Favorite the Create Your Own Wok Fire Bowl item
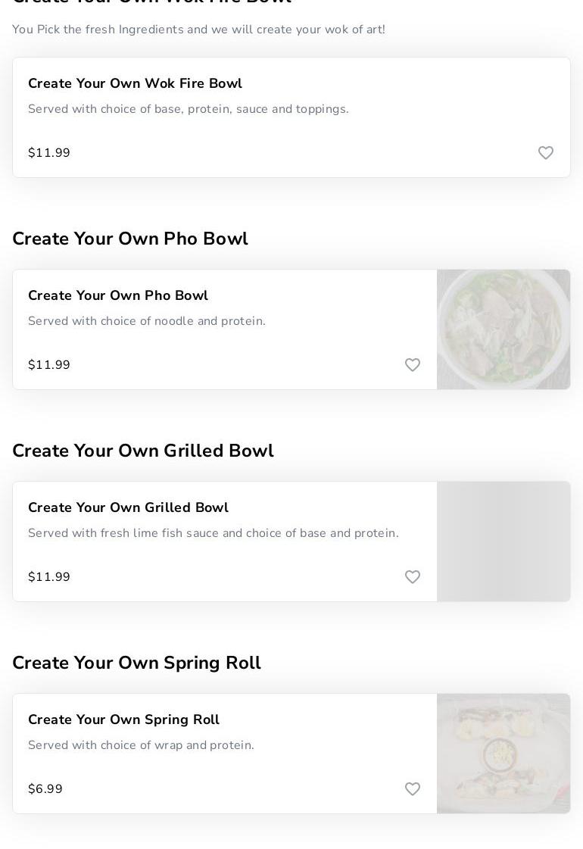This screenshot has height=849, width=583. pos(546,153)
